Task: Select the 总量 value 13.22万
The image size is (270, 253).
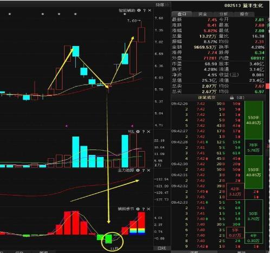Action: [x=208, y=36]
